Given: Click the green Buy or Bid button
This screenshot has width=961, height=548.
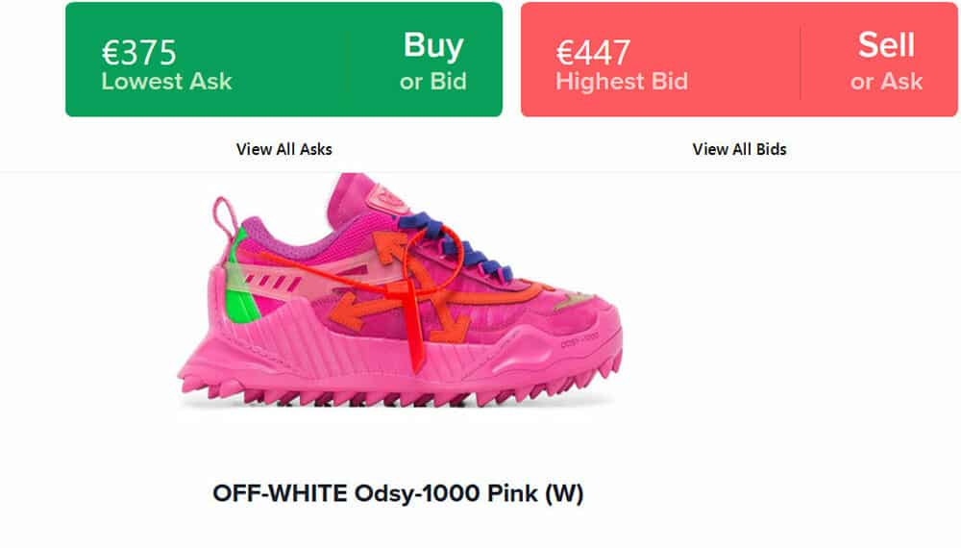Looking at the screenshot, I should 283,60.
